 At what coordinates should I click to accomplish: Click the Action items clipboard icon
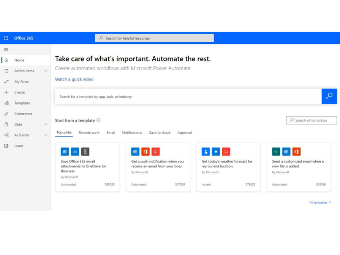6,71
